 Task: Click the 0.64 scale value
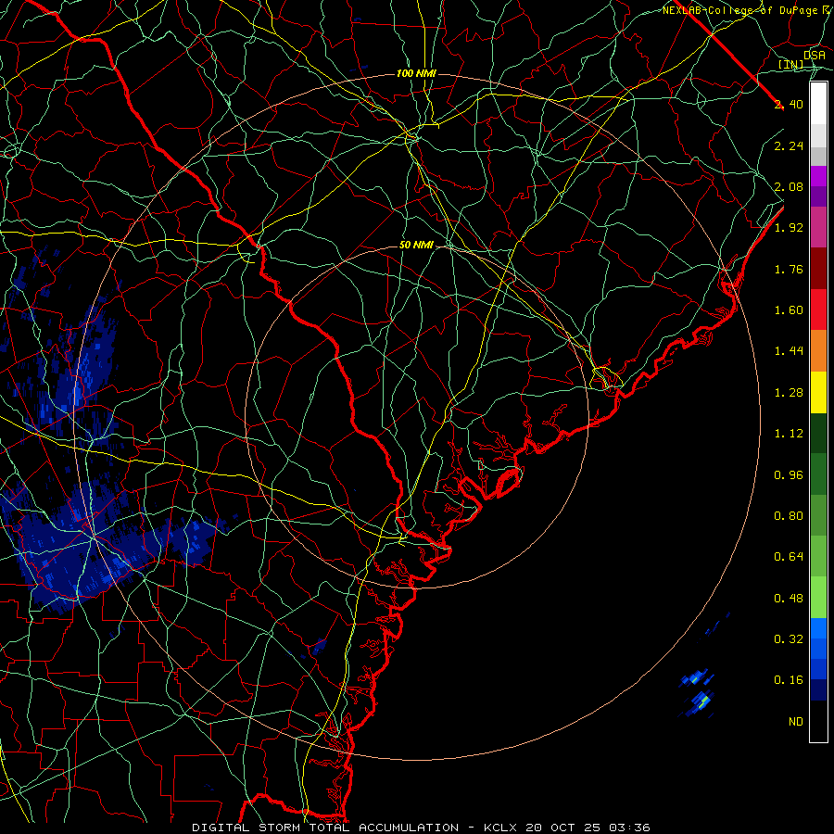click(x=789, y=557)
